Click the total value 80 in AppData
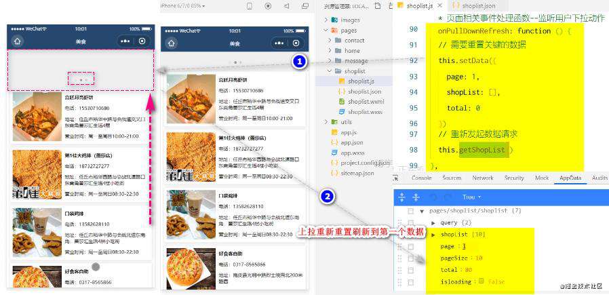The width and height of the screenshot is (609, 295). (468, 270)
